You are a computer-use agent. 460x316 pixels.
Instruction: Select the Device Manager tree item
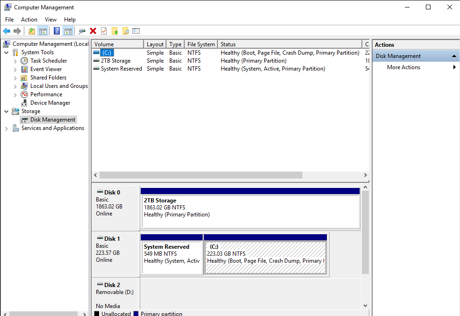50,103
